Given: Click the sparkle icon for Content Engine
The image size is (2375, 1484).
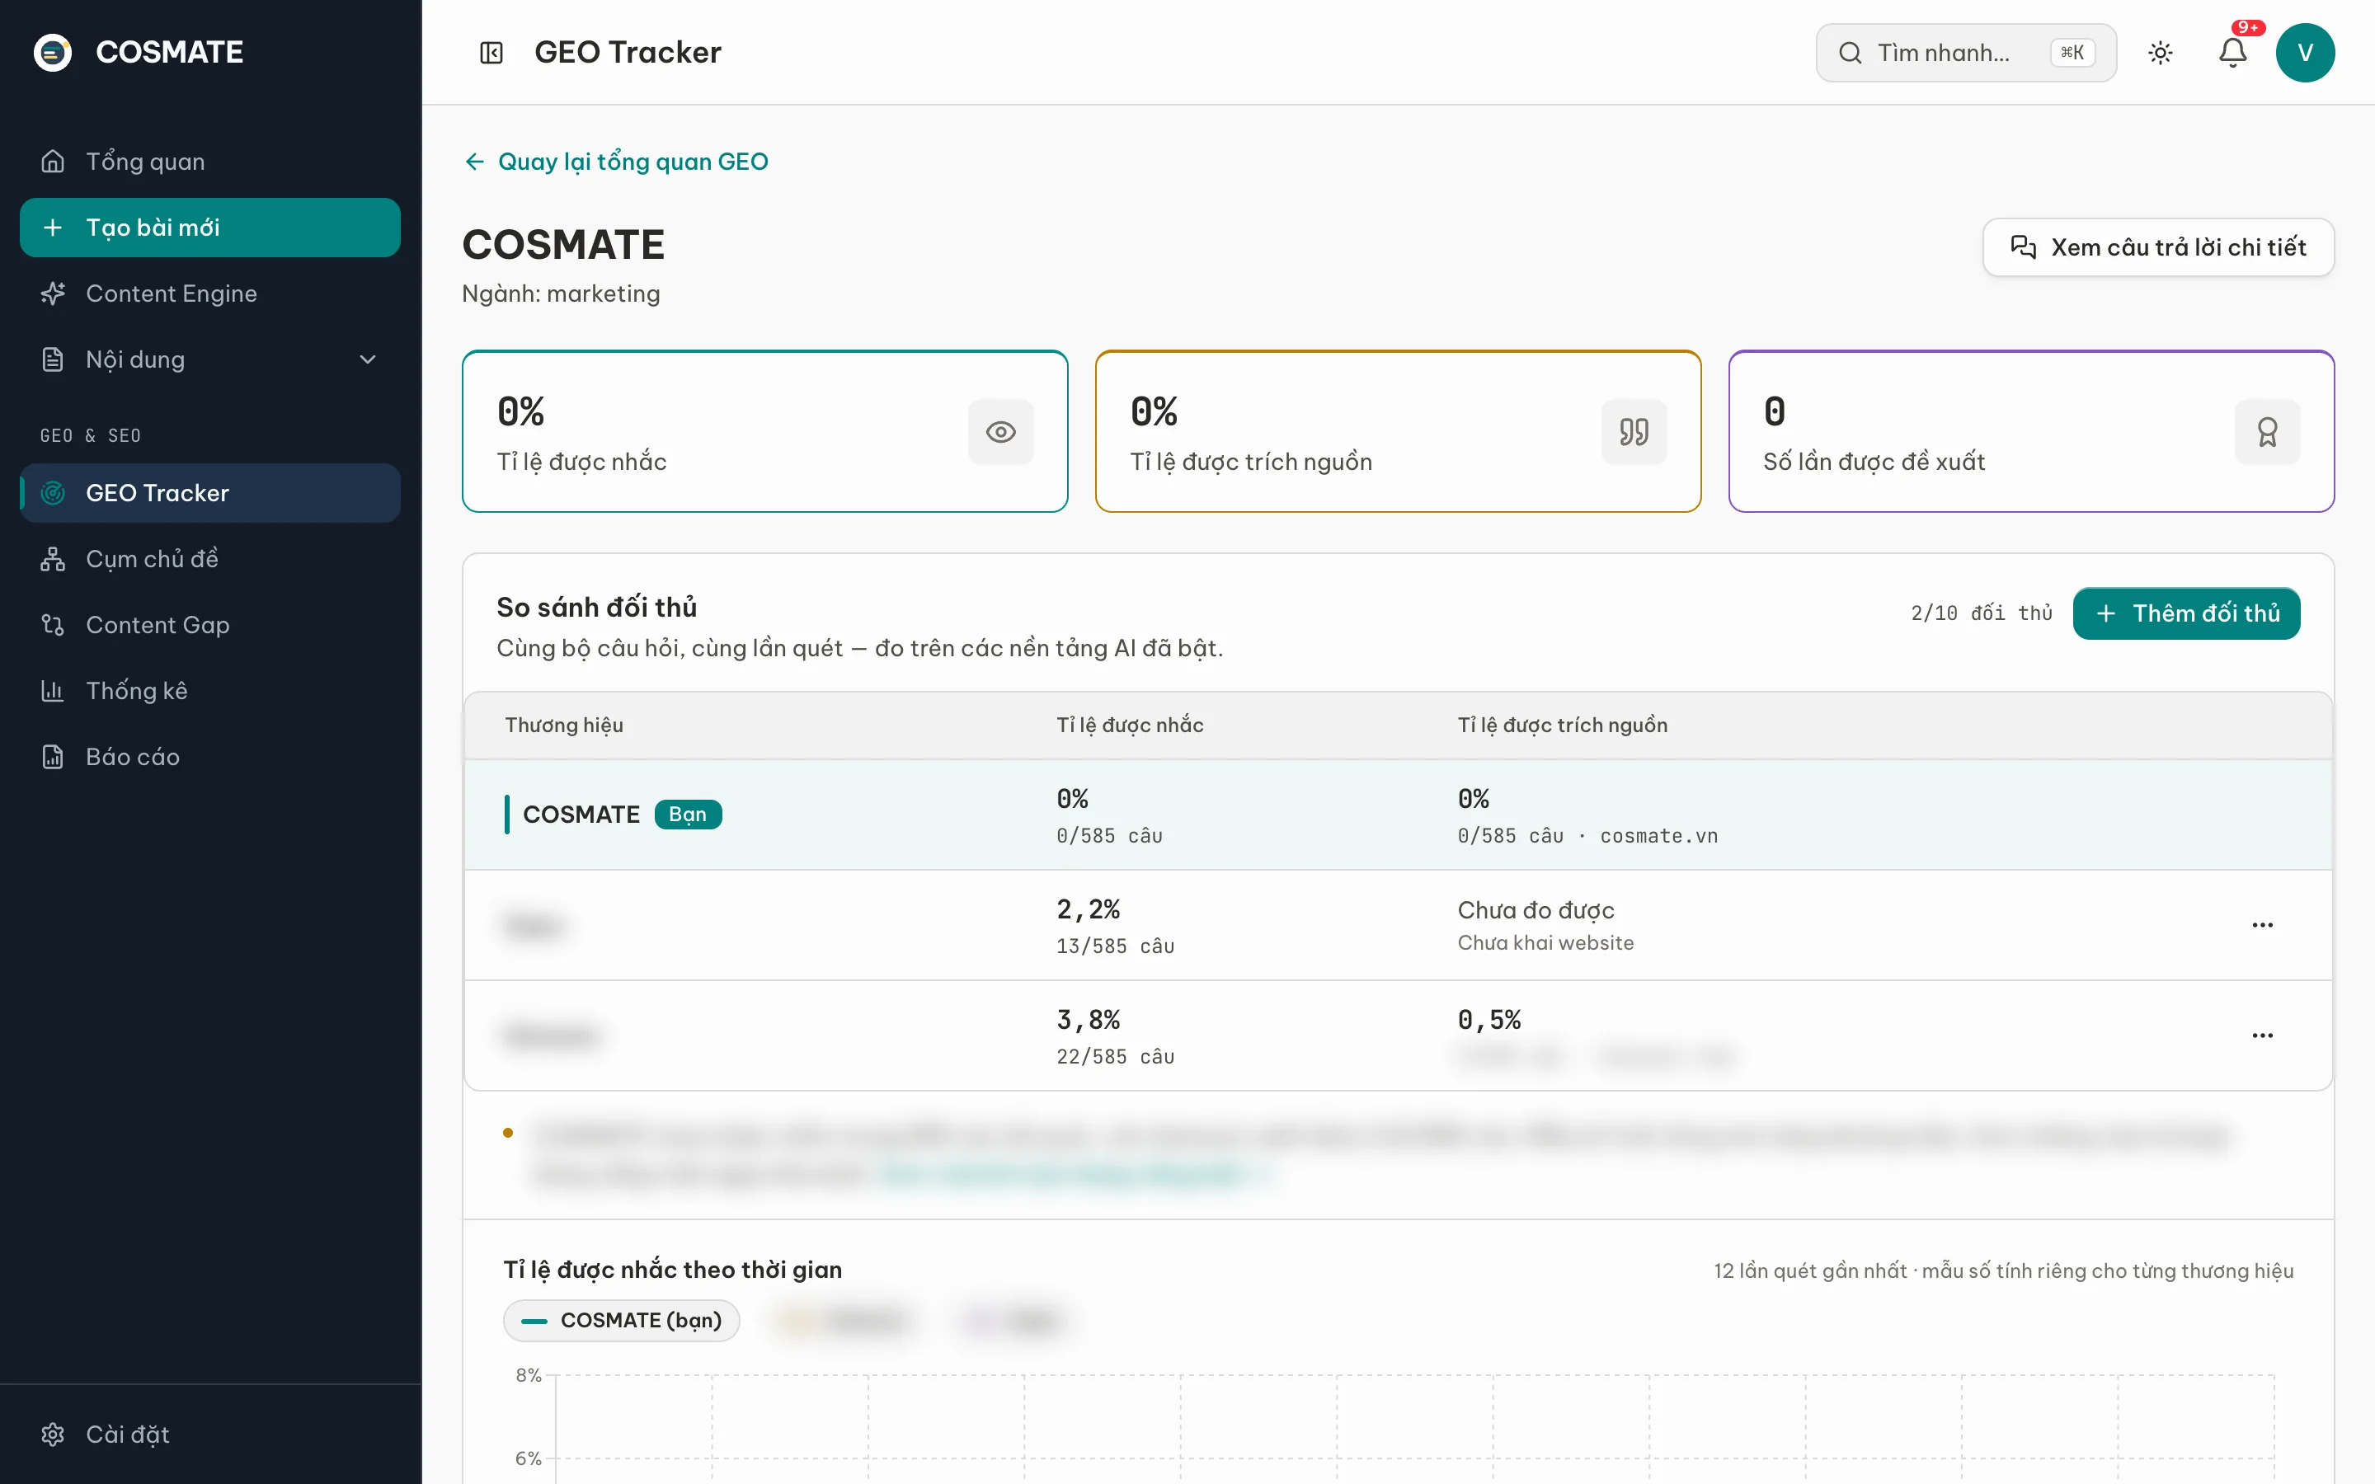Looking at the screenshot, I should pos(53,294).
